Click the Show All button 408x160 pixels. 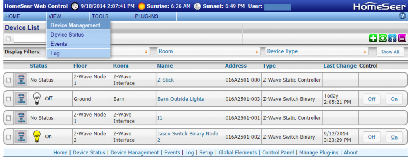pyautogui.click(x=390, y=52)
